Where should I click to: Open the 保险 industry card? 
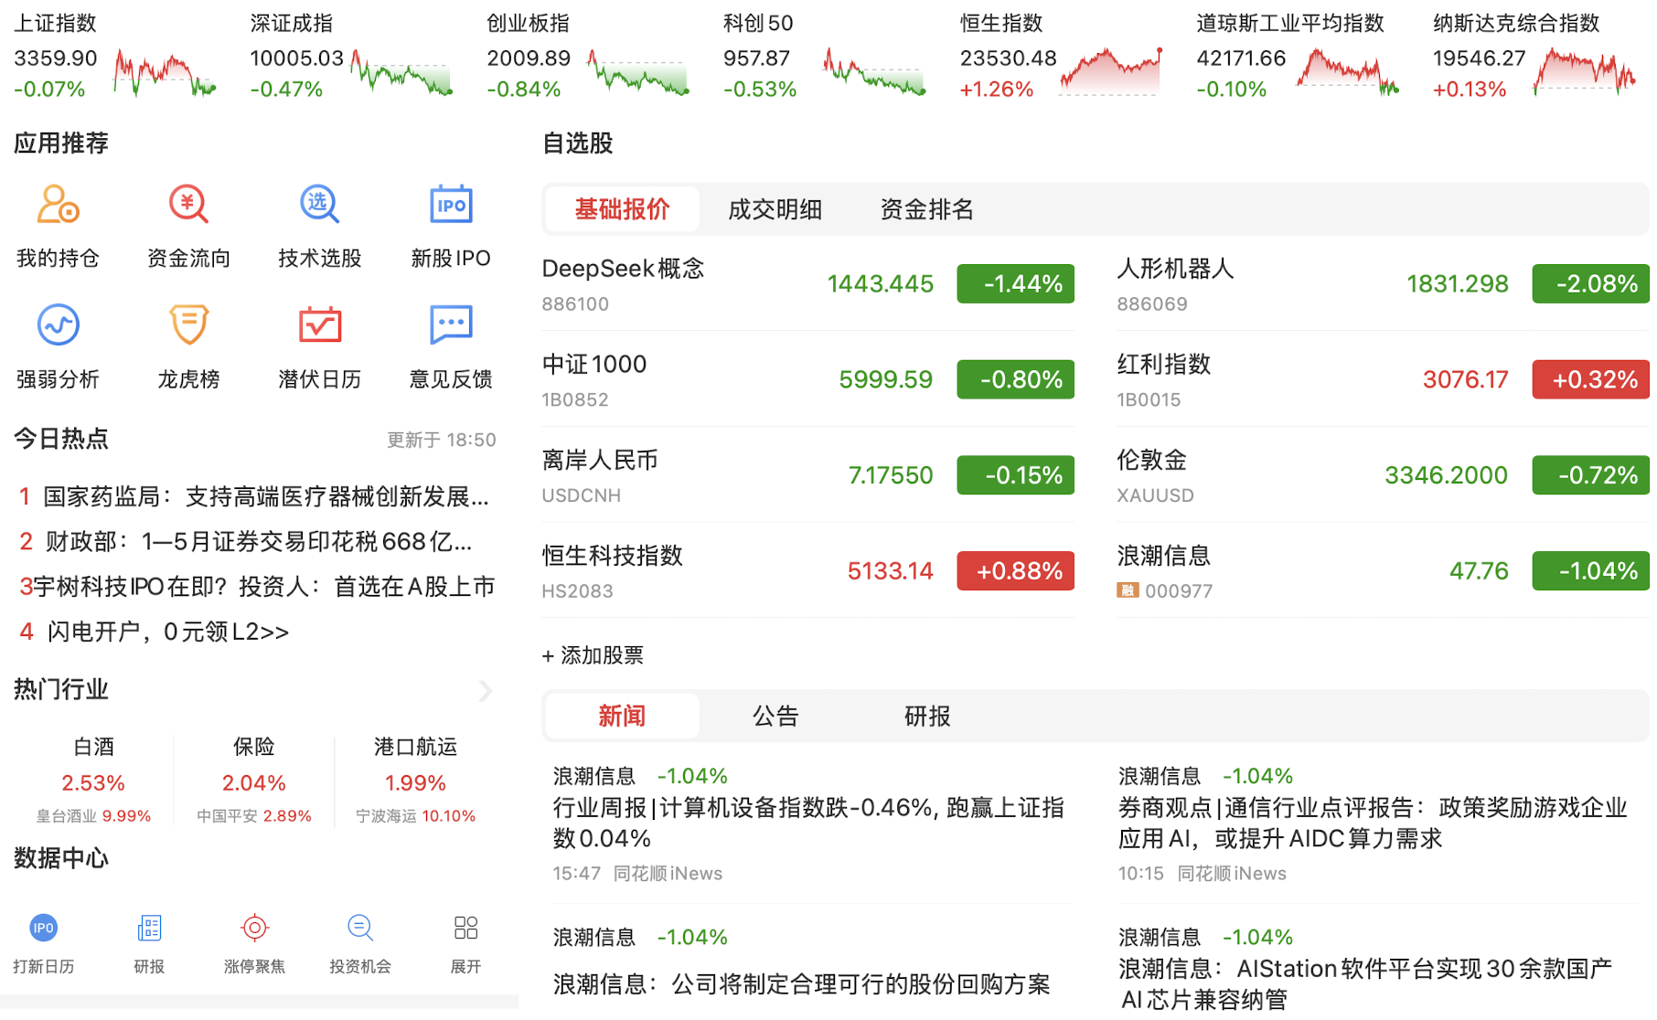[254, 781]
